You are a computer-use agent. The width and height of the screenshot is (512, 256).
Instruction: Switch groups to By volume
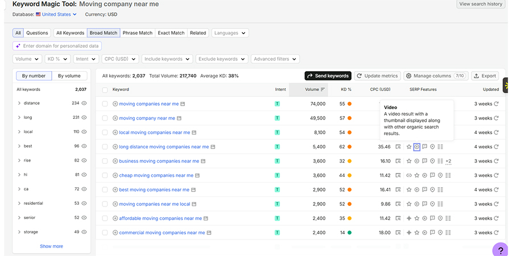click(69, 76)
